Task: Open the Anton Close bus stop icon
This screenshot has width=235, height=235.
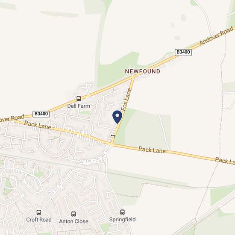Action: click(x=73, y=214)
